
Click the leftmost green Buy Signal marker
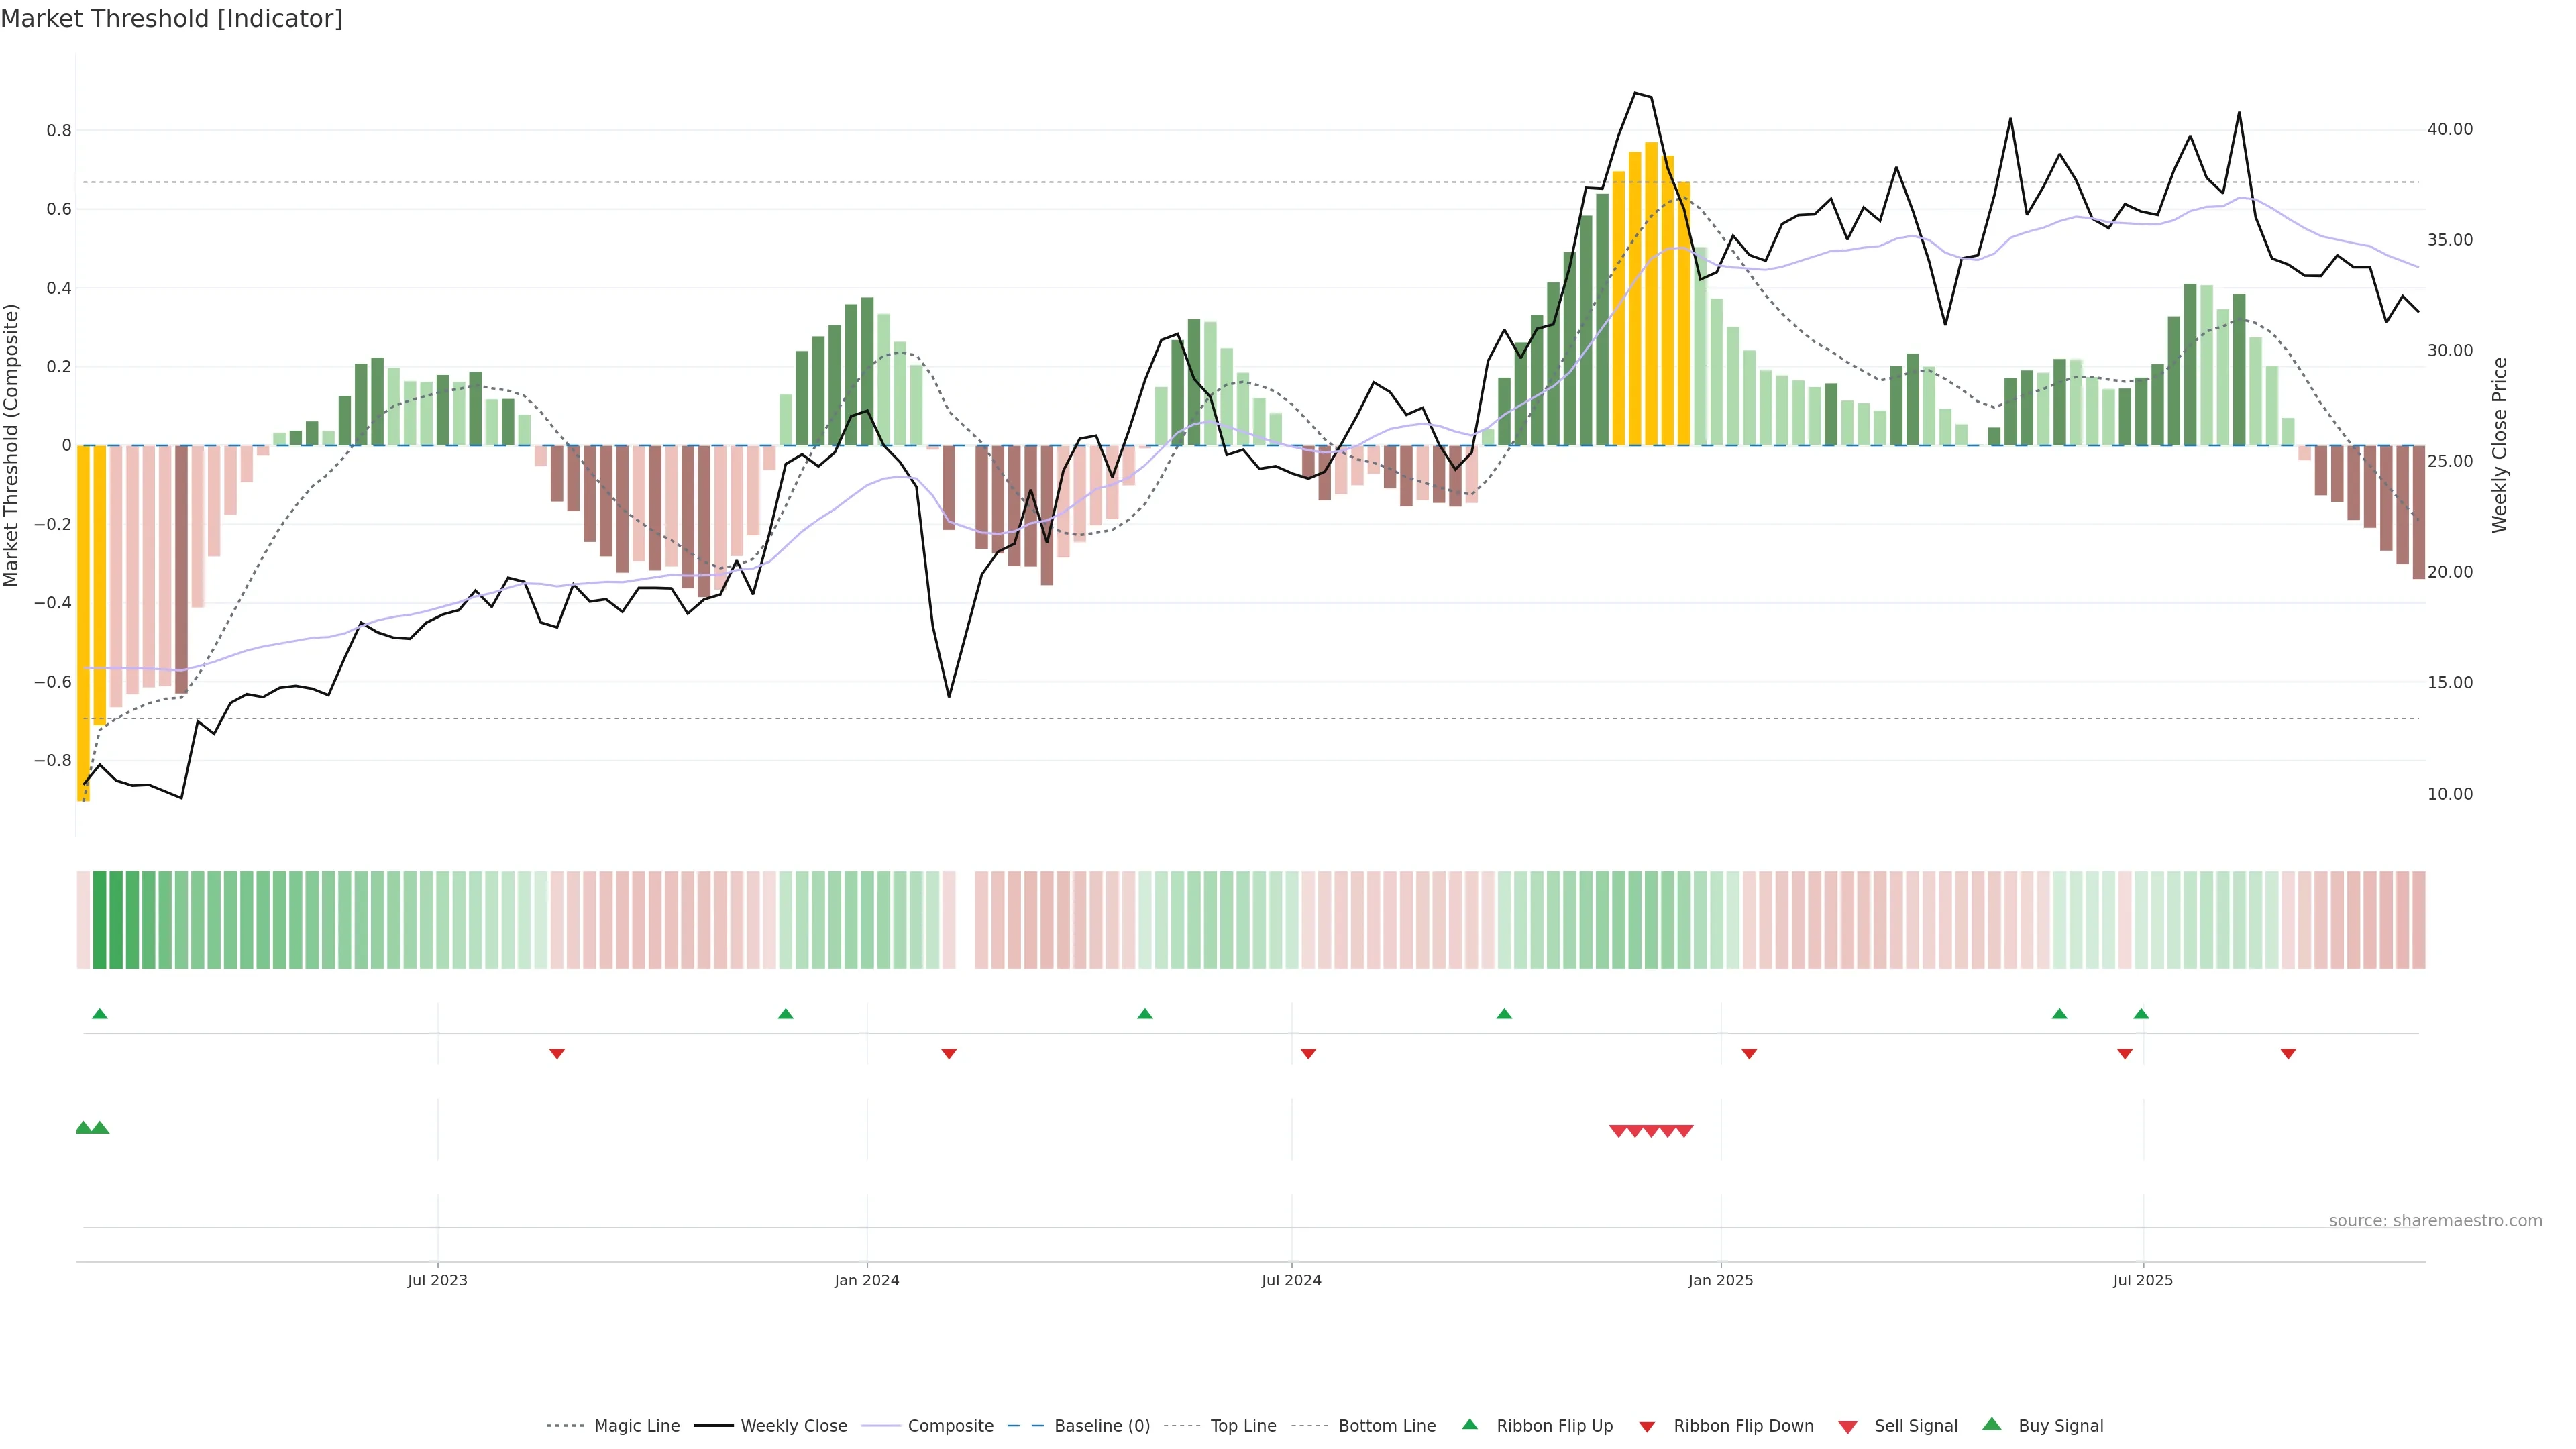tap(84, 1128)
